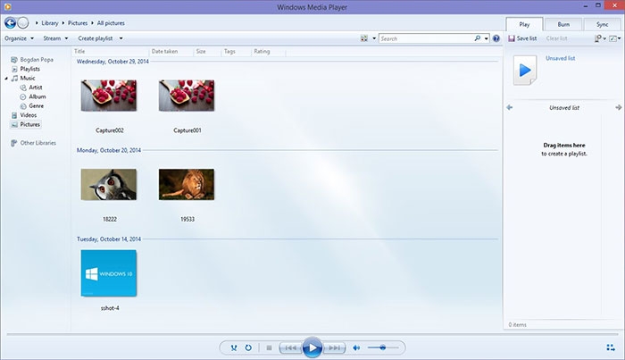
Task: Open the Stream dropdown menu
Action: [56, 38]
